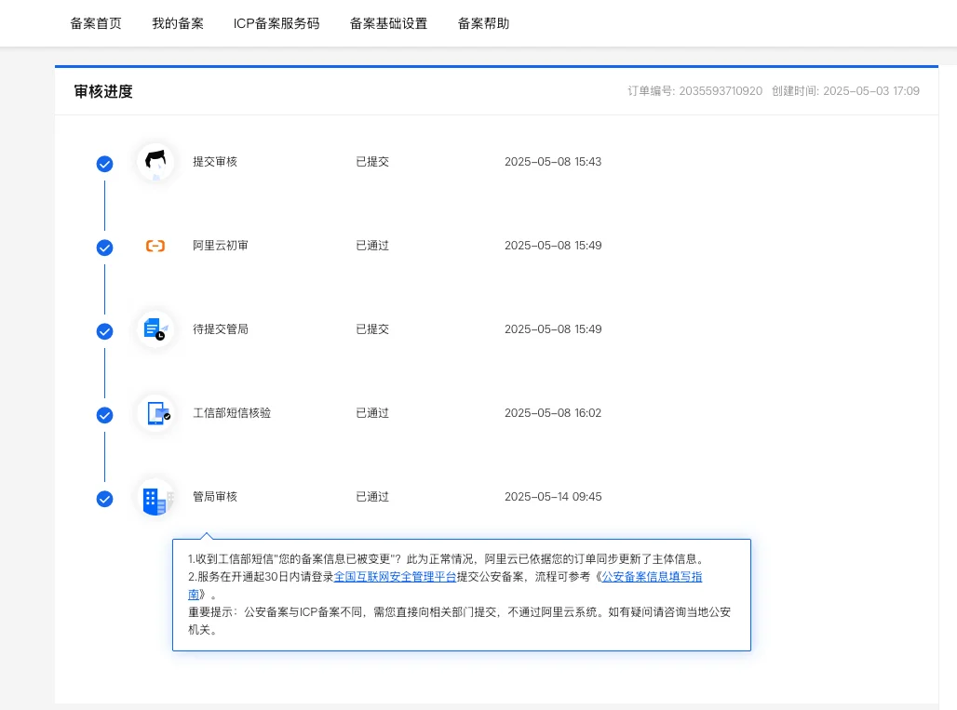Click the checkmark beside 工信部短信核验

tap(104, 415)
